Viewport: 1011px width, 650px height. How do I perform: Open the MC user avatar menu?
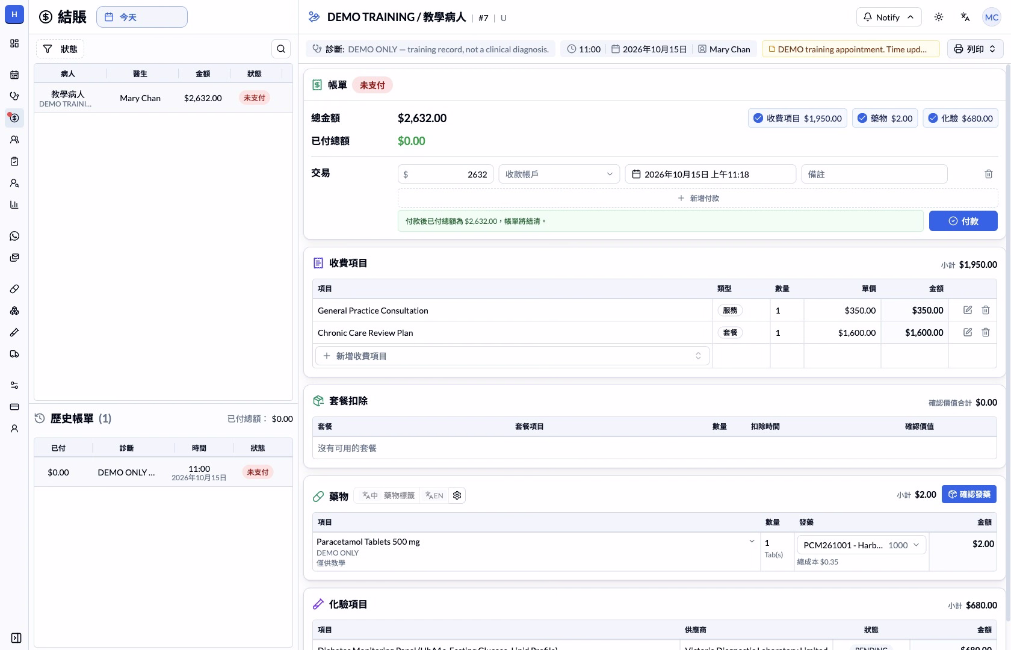991,17
